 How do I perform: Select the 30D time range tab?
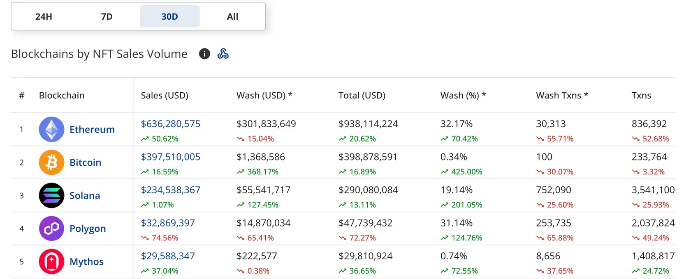pyautogui.click(x=169, y=16)
